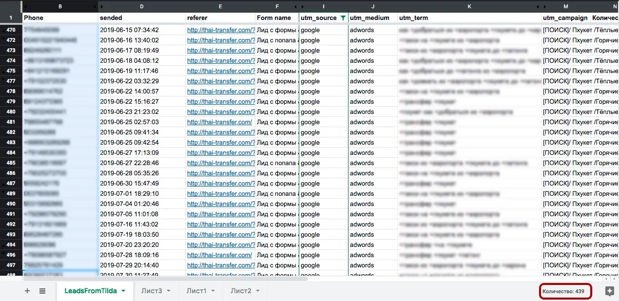Select row number 491
This screenshot has width=619, height=301.
pyautogui.click(x=11, y=214)
